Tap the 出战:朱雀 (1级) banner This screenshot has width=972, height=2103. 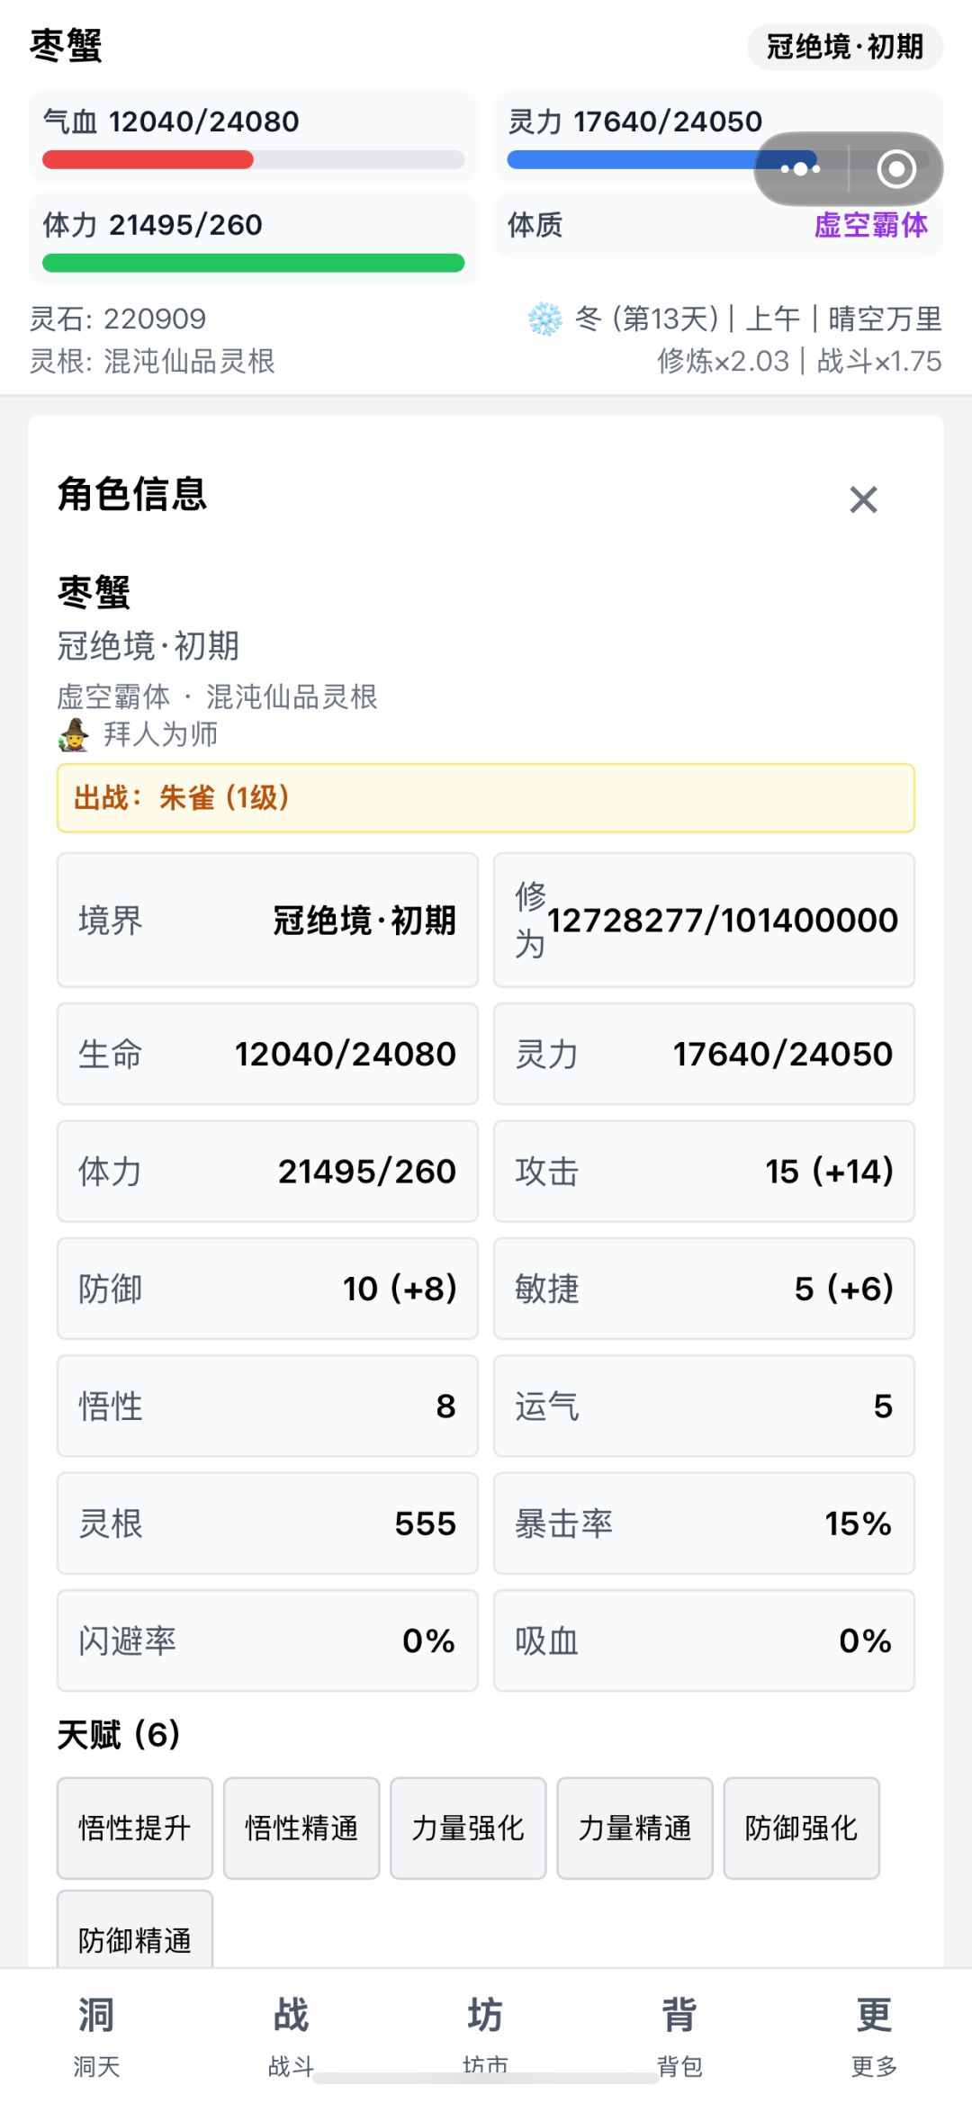486,798
